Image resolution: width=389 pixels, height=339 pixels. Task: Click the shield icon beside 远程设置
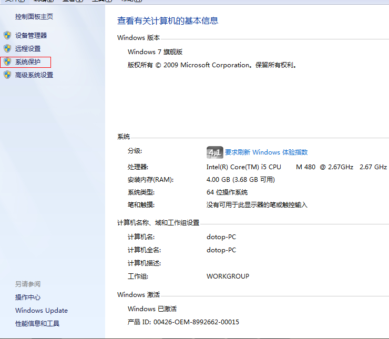click(7, 48)
